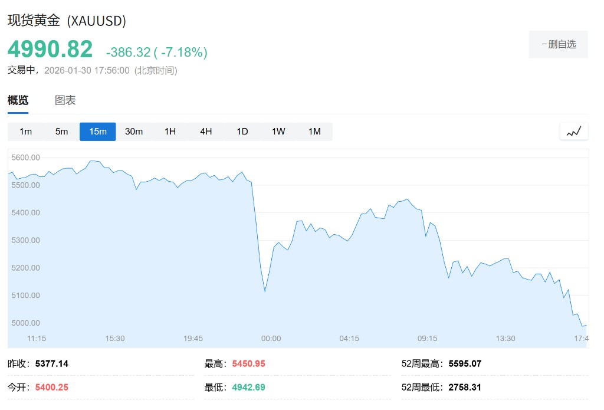The width and height of the screenshot is (604, 410).
Task: Open the 概览 overview tab
Action: point(18,100)
